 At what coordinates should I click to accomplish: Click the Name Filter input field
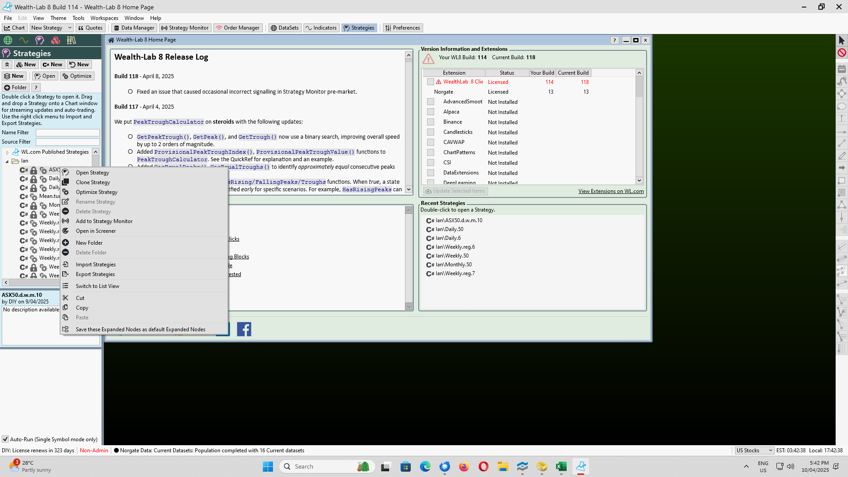(68, 132)
